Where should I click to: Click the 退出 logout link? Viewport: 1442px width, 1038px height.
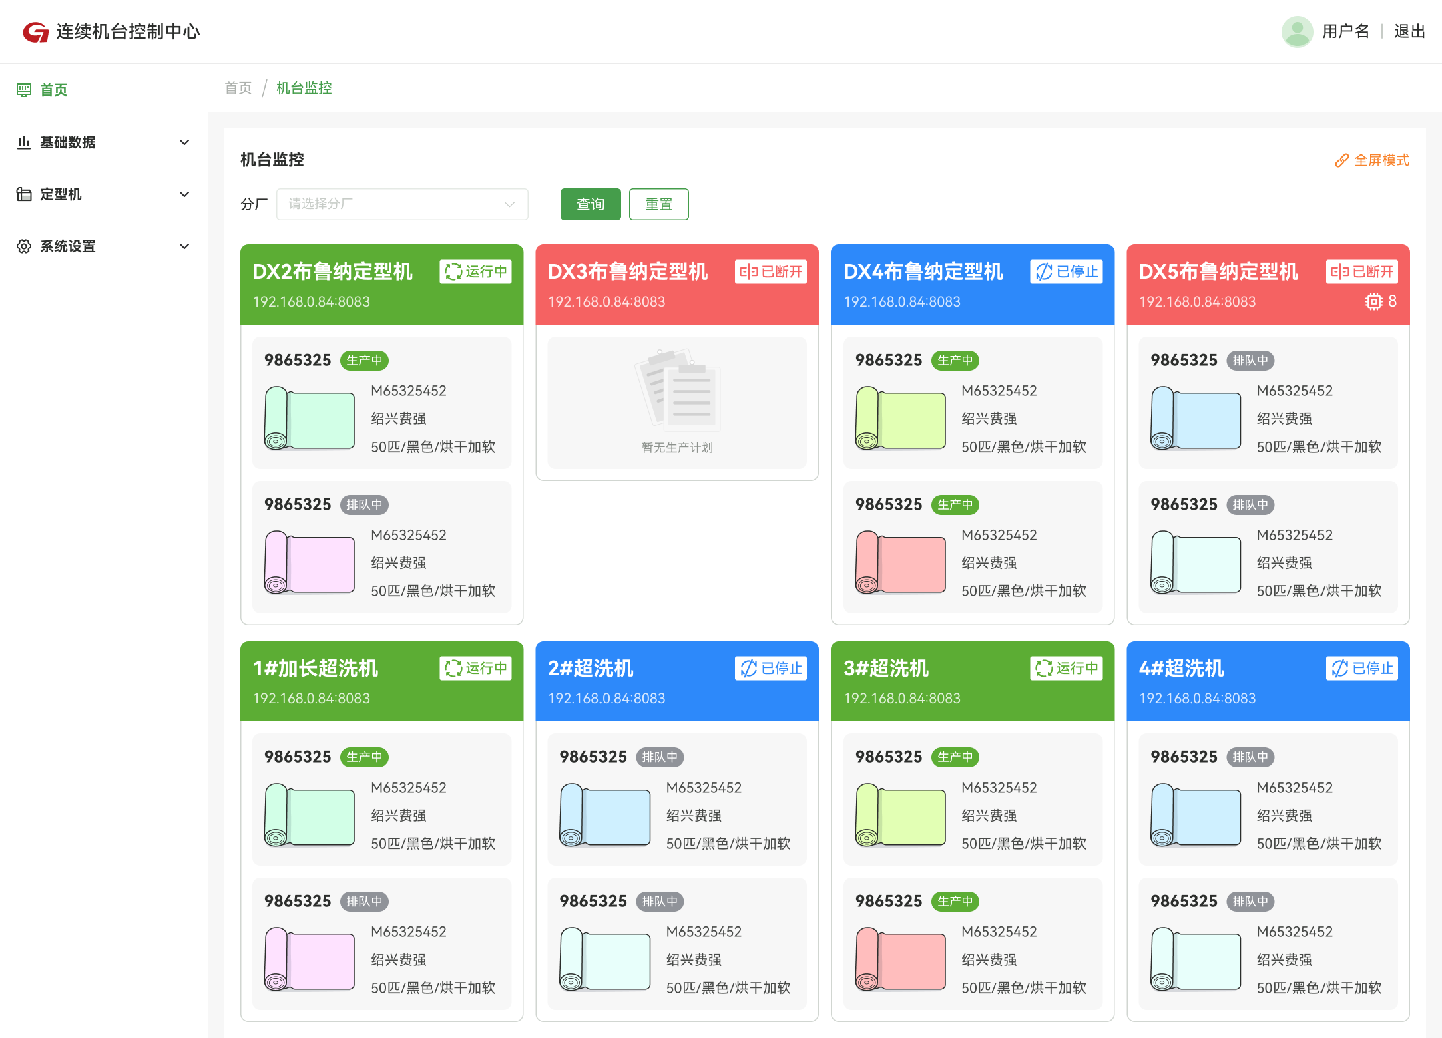[x=1409, y=31]
